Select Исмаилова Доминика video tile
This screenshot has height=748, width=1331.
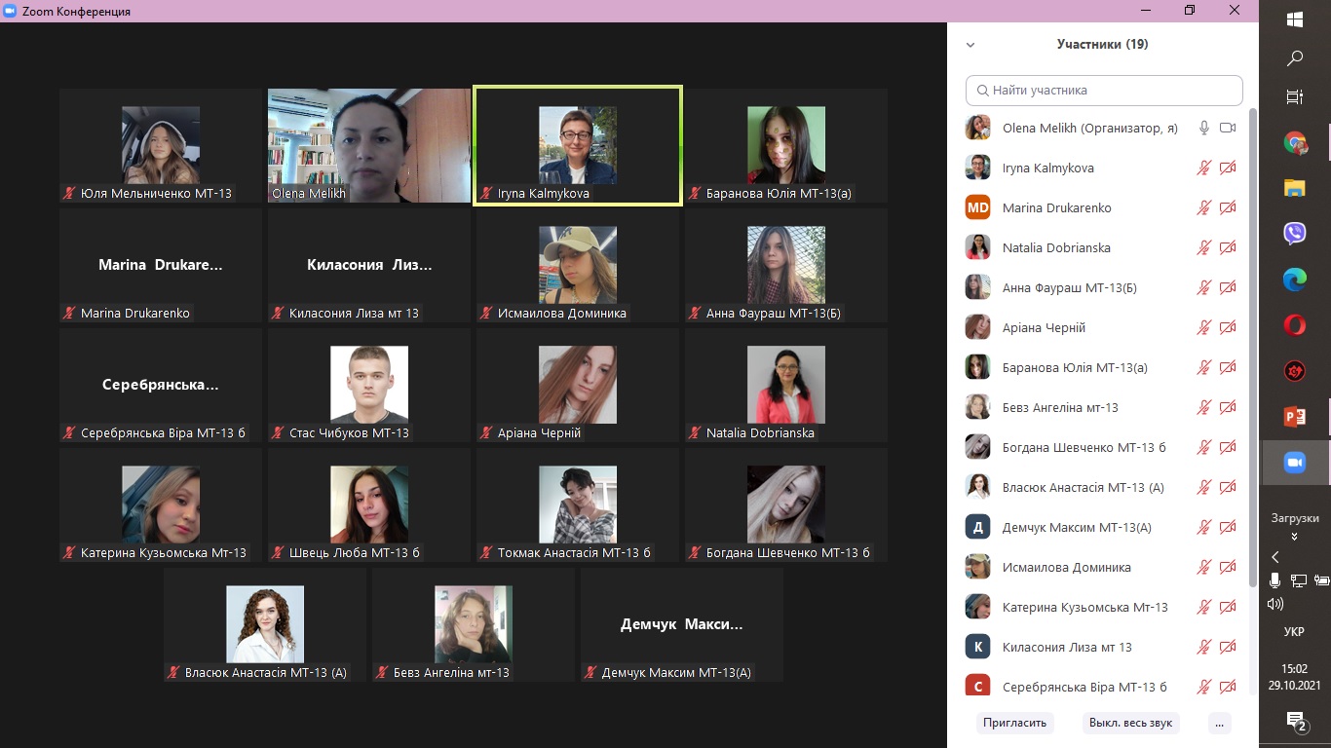(577, 265)
